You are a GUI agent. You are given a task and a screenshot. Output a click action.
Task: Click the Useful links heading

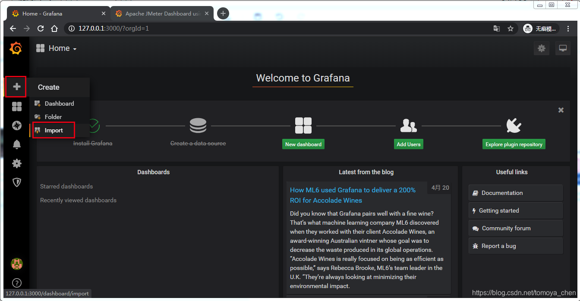[512, 172]
